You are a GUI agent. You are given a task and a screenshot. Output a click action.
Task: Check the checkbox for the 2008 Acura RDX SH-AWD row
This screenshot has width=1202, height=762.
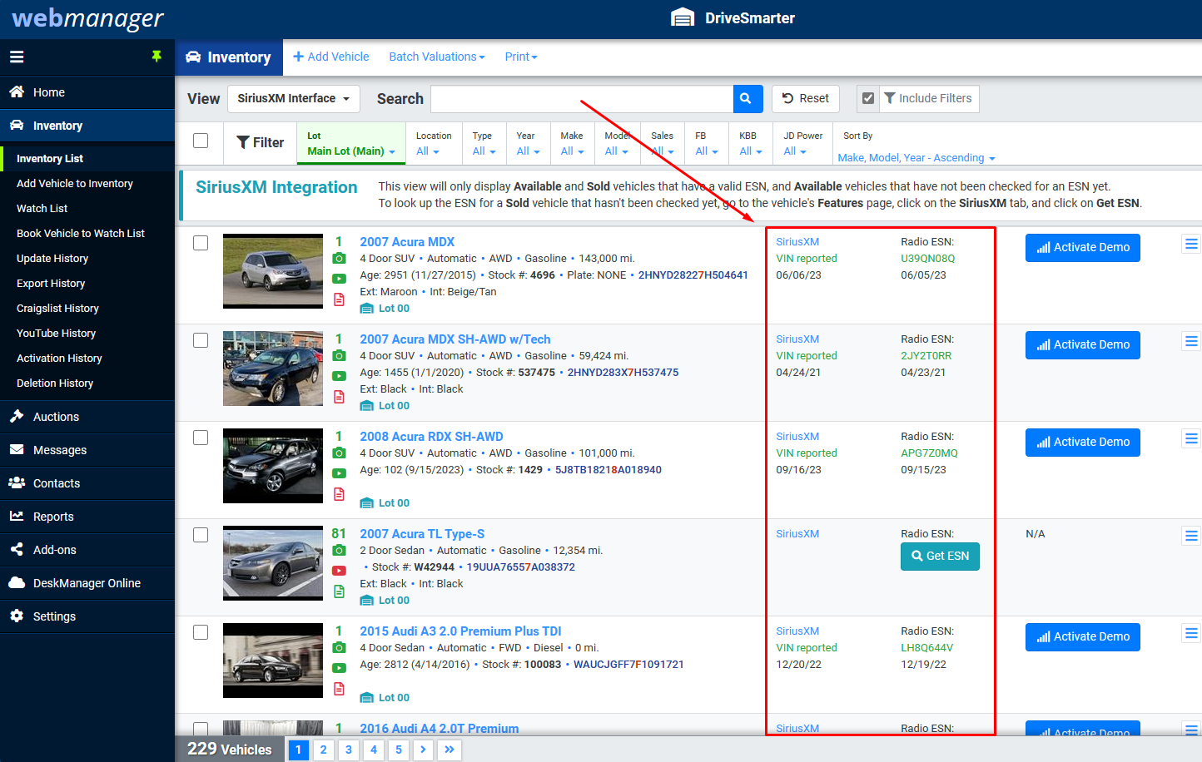(x=200, y=437)
